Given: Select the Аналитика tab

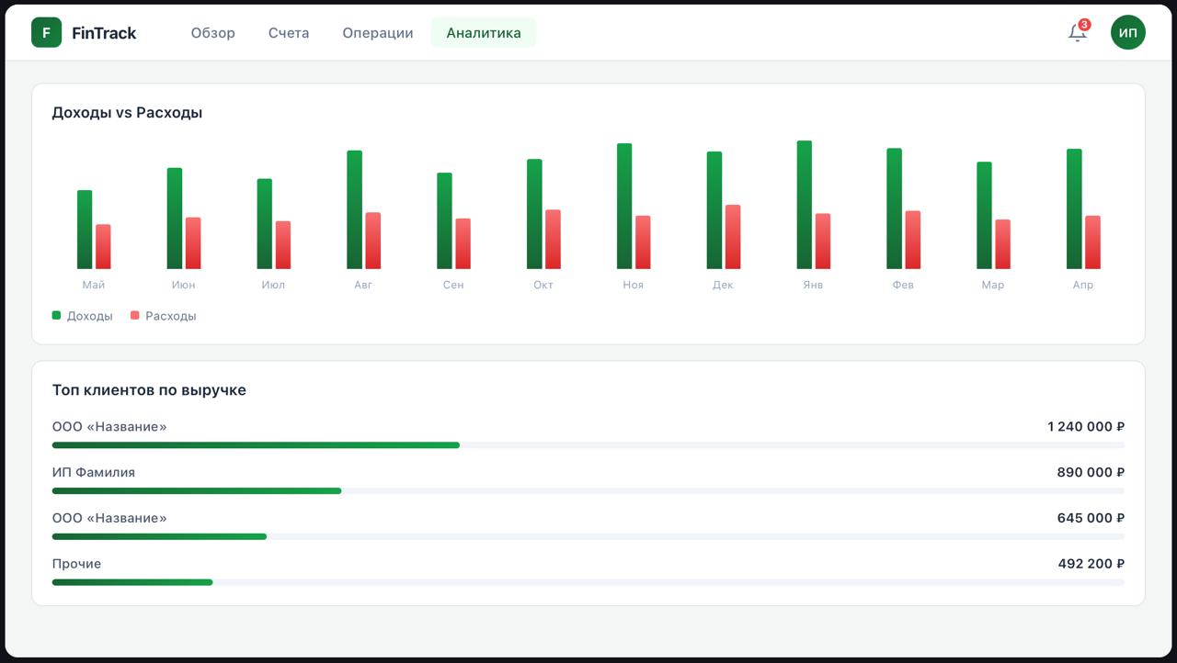Looking at the screenshot, I should tap(484, 33).
